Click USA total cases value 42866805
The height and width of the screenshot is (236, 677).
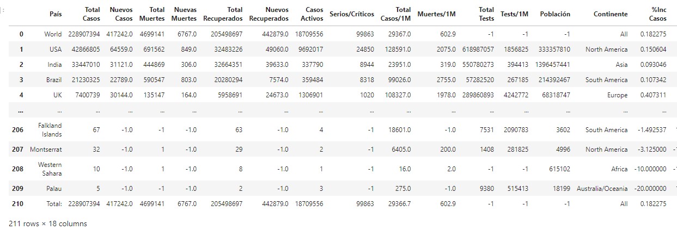(84, 49)
